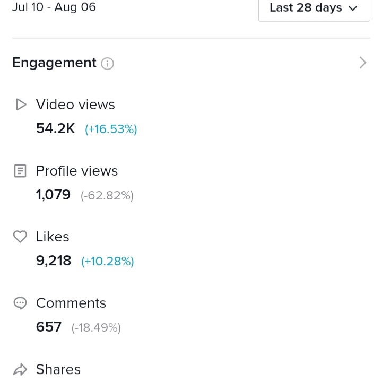
Task: Click the Comments speech bubble icon
Action: tap(20, 303)
